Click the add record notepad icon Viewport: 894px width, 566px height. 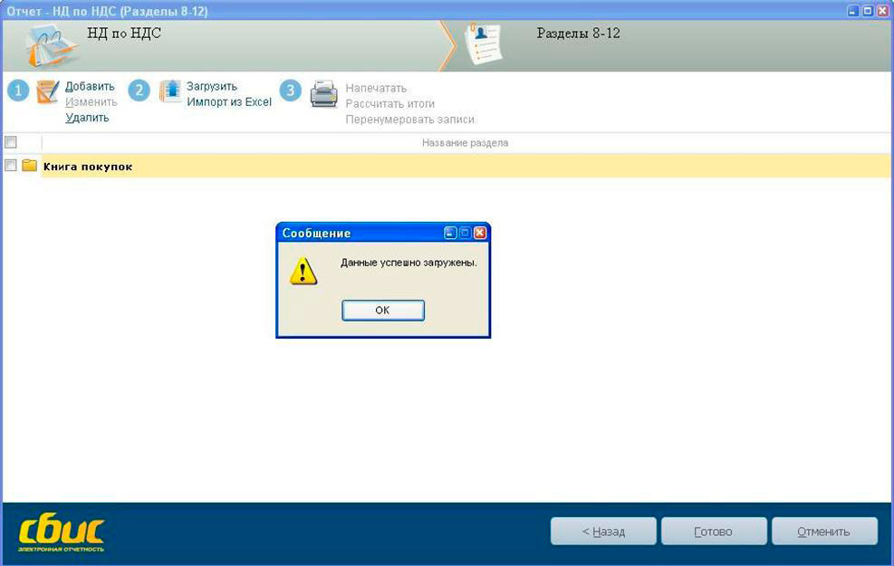point(47,91)
